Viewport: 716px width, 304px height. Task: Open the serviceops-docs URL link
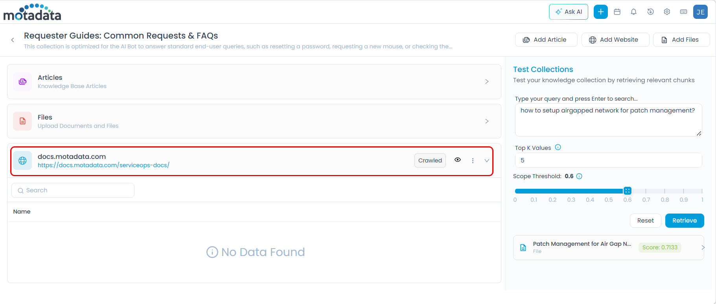click(103, 165)
